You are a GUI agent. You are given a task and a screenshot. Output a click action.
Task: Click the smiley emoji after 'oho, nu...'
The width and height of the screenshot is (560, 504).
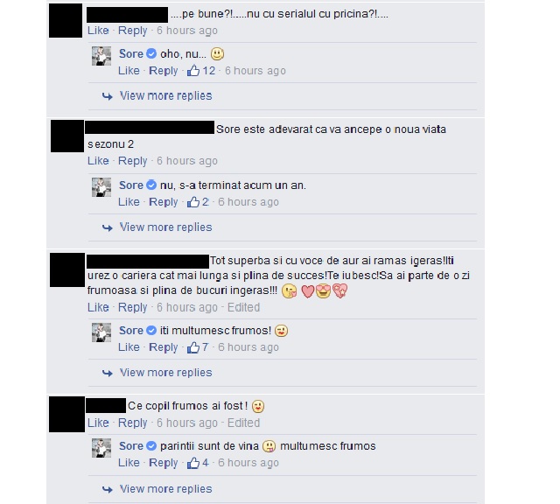(217, 54)
